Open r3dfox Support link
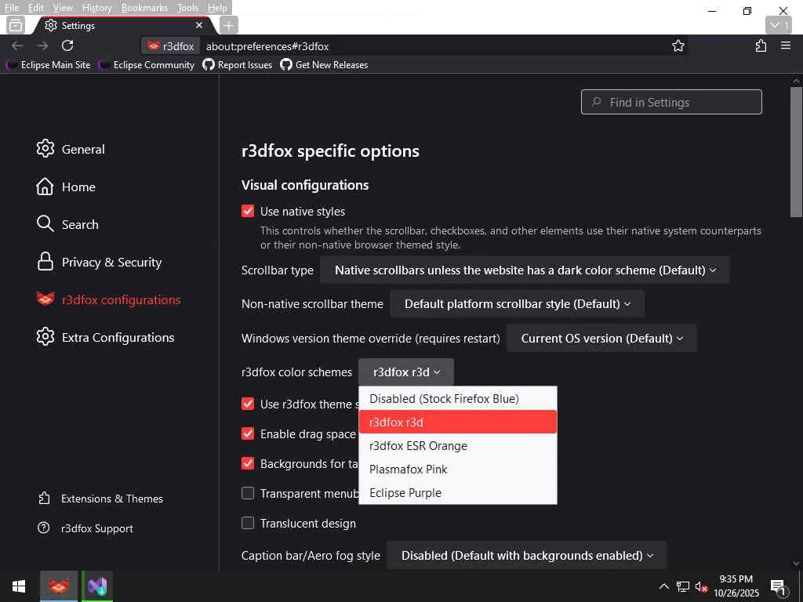803x602 pixels. click(85, 528)
